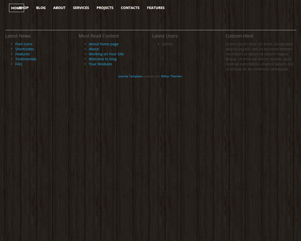
Task: Select PROJECTS in the top menu
Action: point(105,8)
